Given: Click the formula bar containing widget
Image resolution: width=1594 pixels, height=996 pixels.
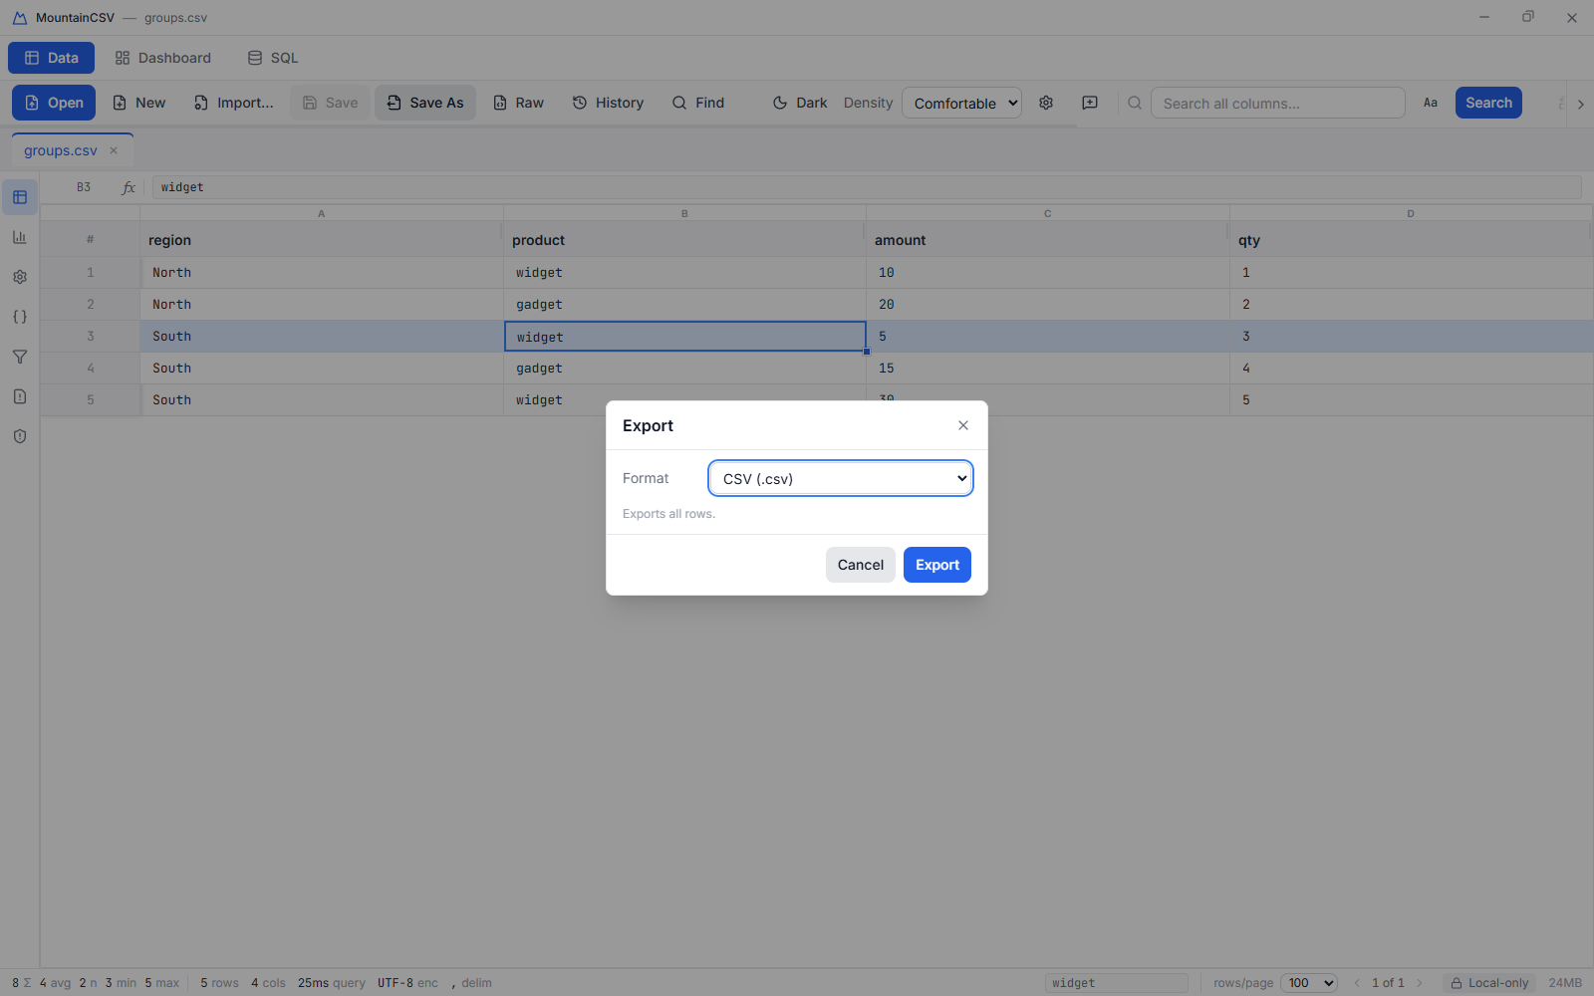Looking at the screenshot, I should [x=867, y=187].
